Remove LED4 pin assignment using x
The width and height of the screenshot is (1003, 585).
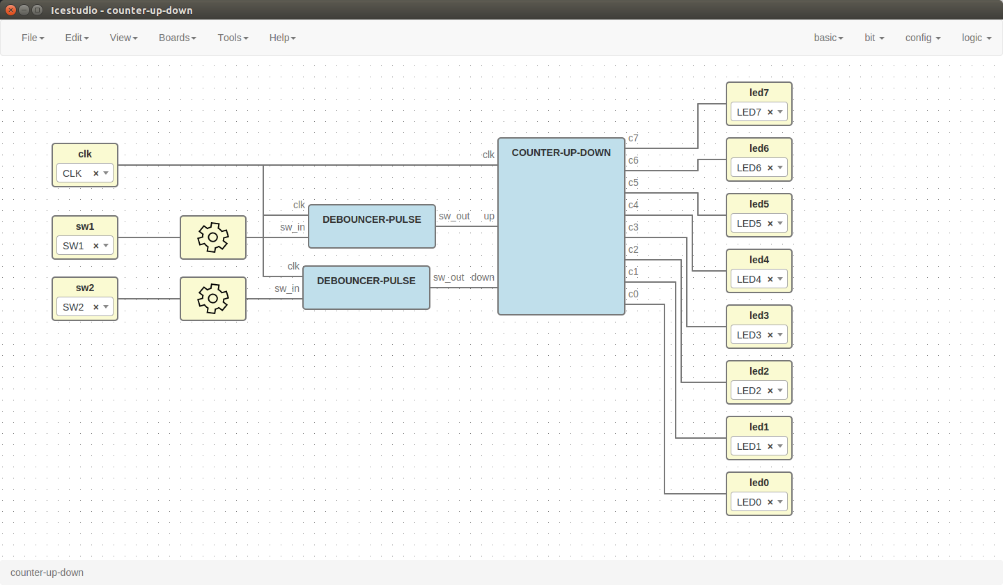(770, 279)
